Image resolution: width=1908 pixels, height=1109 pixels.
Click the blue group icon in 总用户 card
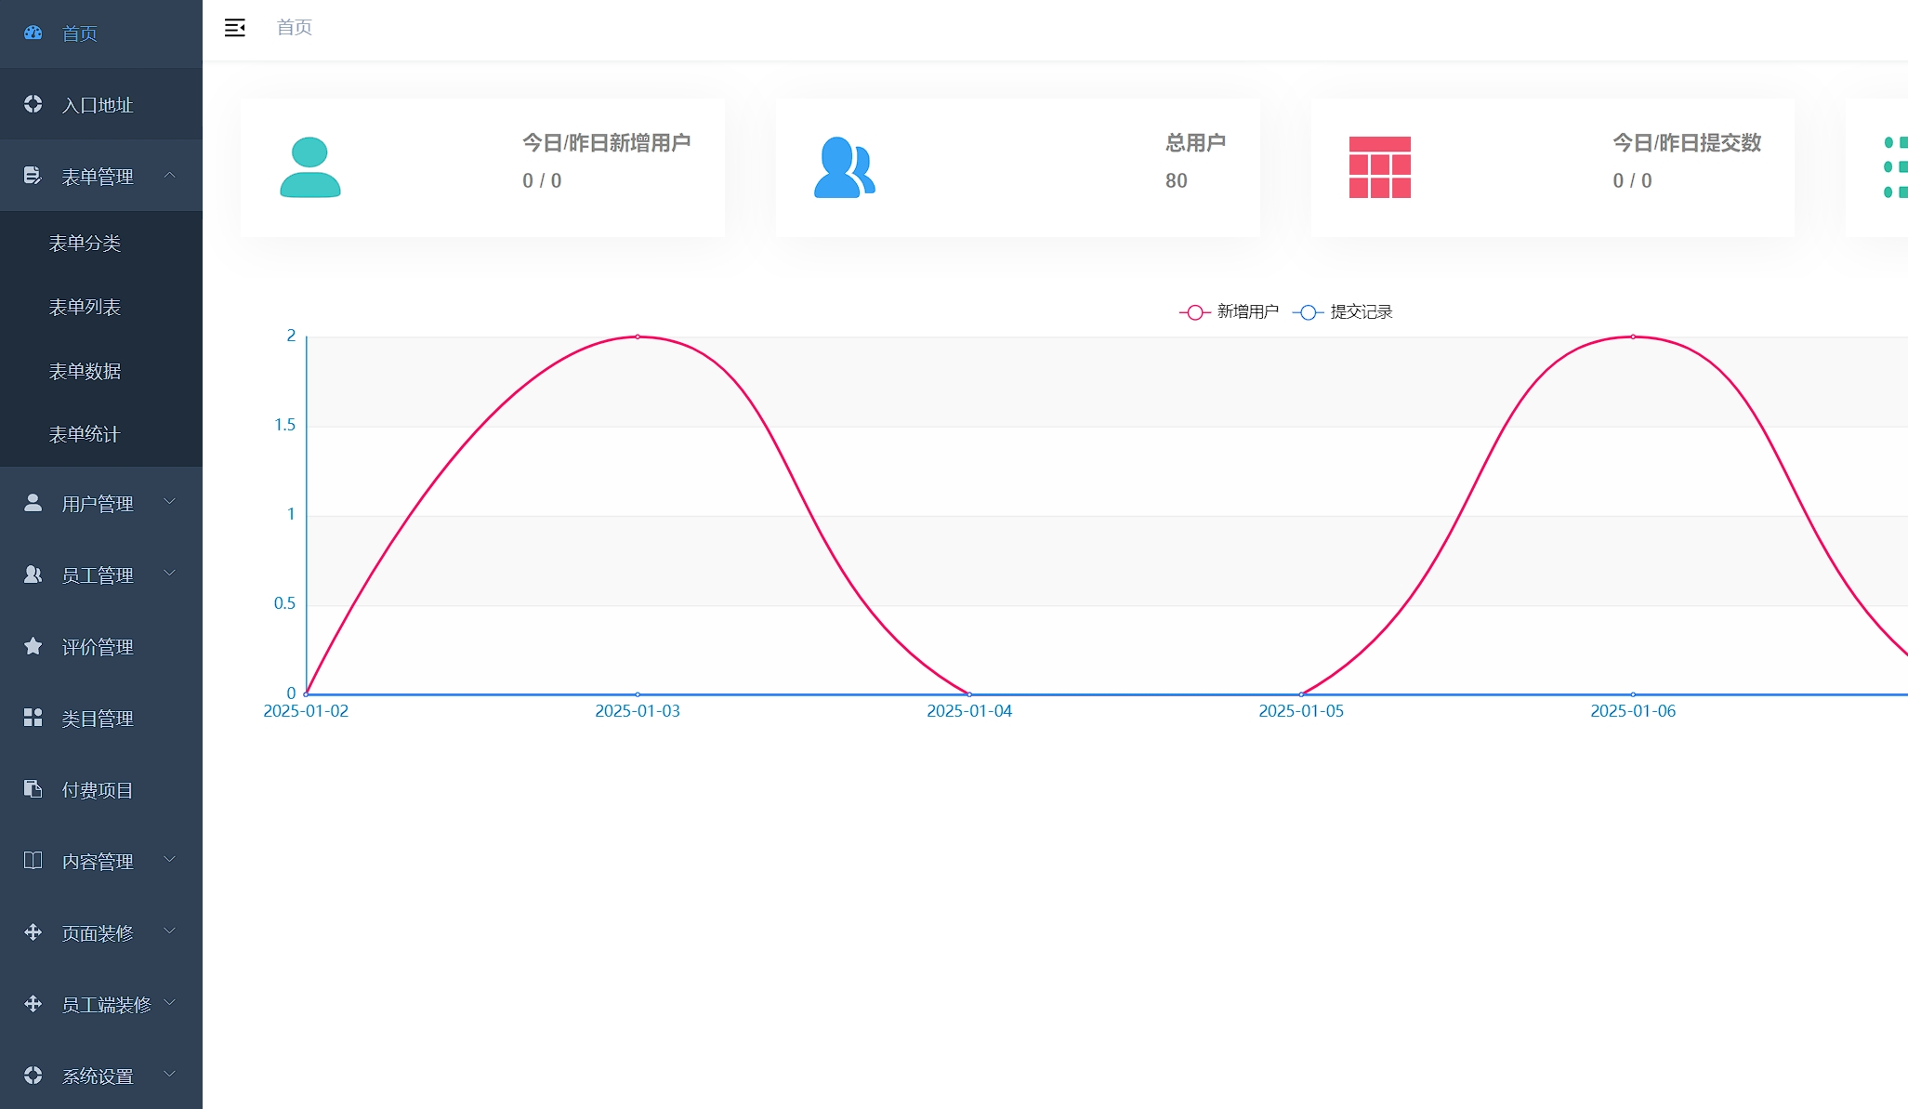click(x=845, y=167)
